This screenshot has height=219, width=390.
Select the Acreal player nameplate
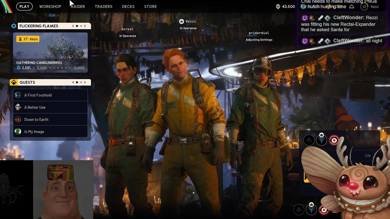pos(127,29)
